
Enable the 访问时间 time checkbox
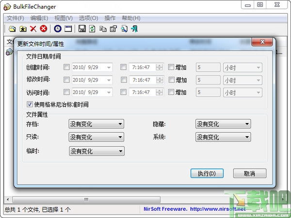pyautogui.click(x=123, y=92)
